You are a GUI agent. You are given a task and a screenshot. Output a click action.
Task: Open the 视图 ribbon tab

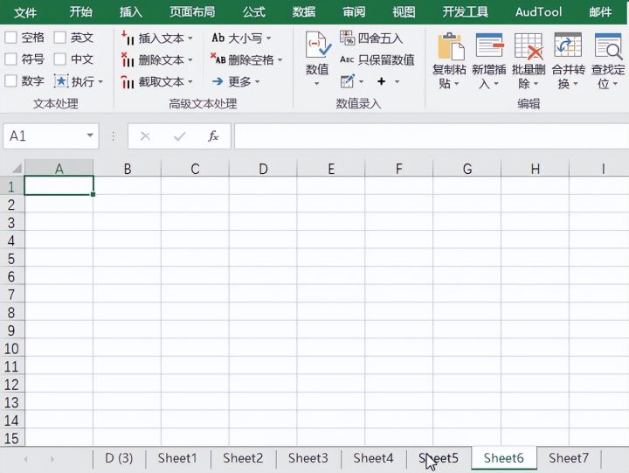404,12
